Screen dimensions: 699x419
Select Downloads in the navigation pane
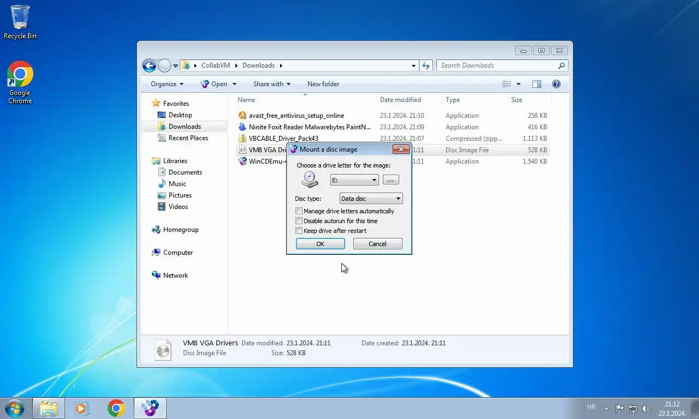184,127
